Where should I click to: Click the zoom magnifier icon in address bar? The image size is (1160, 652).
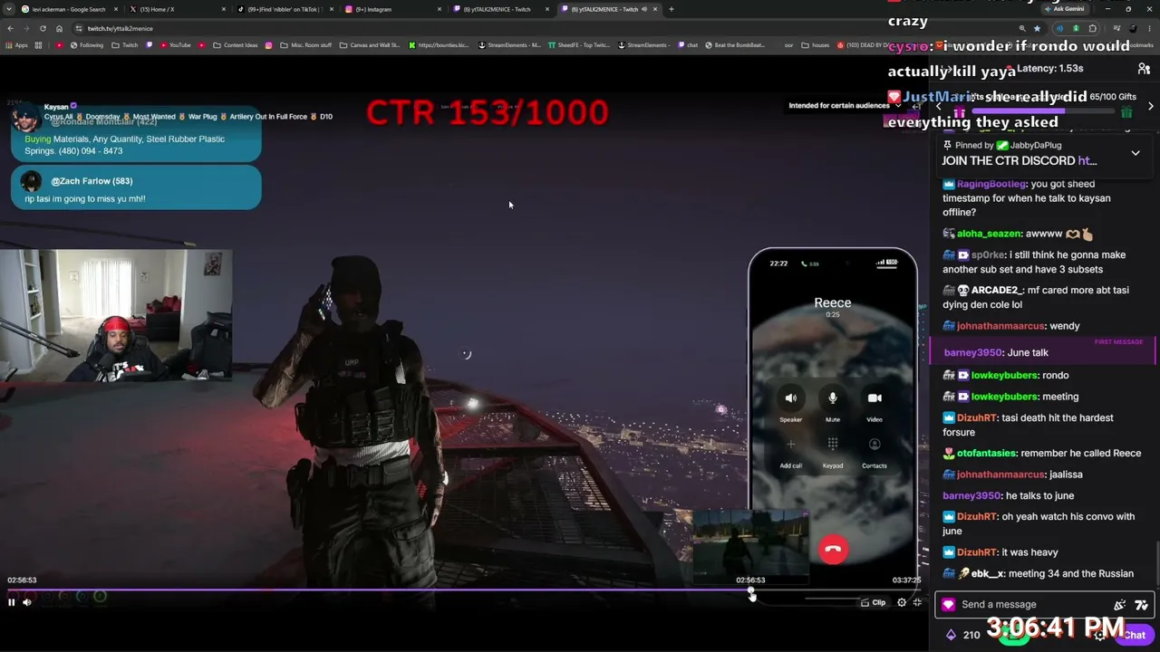pyautogui.click(x=1021, y=28)
